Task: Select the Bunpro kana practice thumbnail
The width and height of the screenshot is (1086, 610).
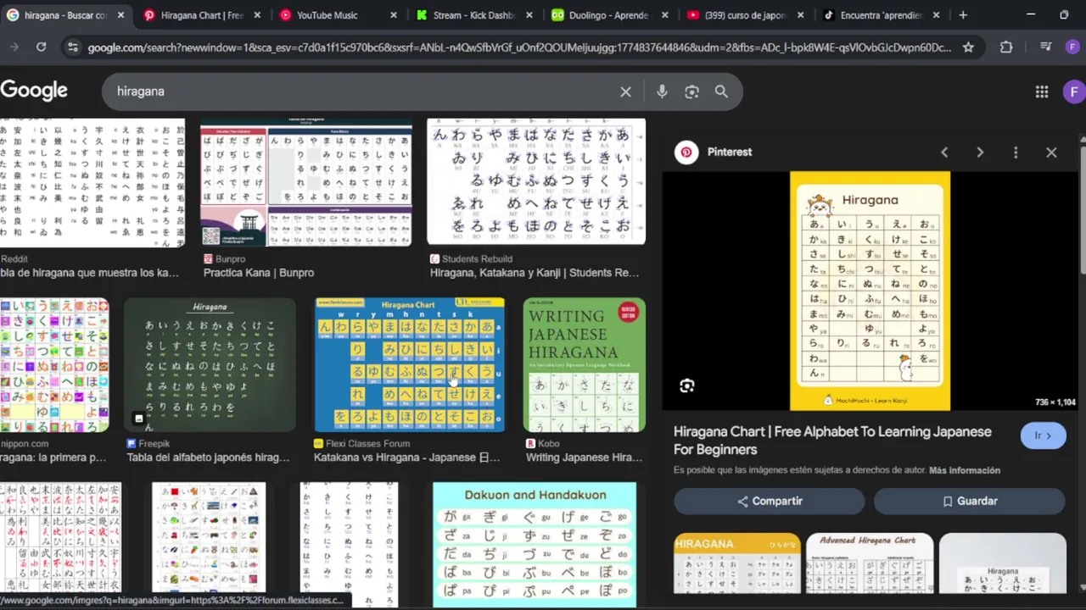Action: (x=305, y=182)
